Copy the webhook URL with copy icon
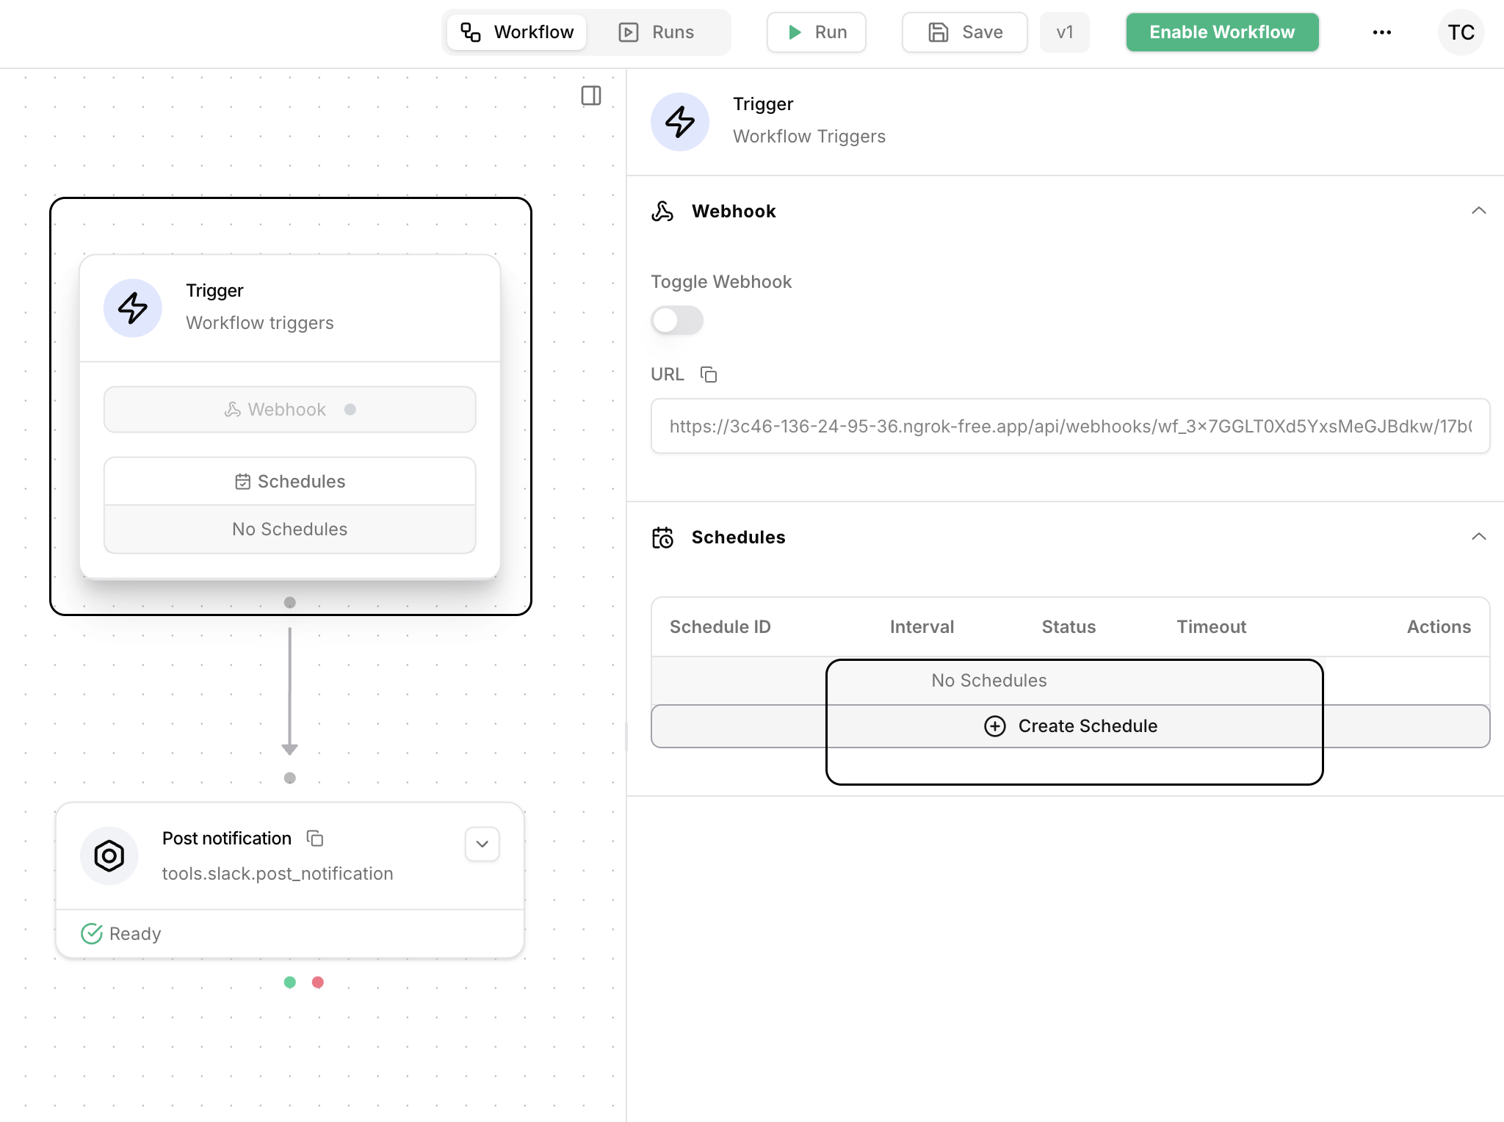This screenshot has height=1122, width=1504. pos(709,374)
